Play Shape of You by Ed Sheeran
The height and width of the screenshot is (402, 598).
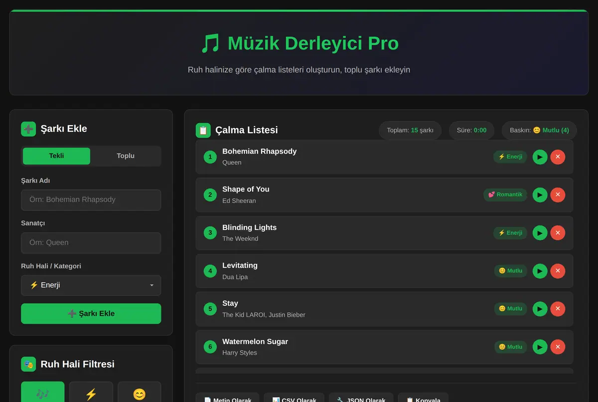coord(540,195)
